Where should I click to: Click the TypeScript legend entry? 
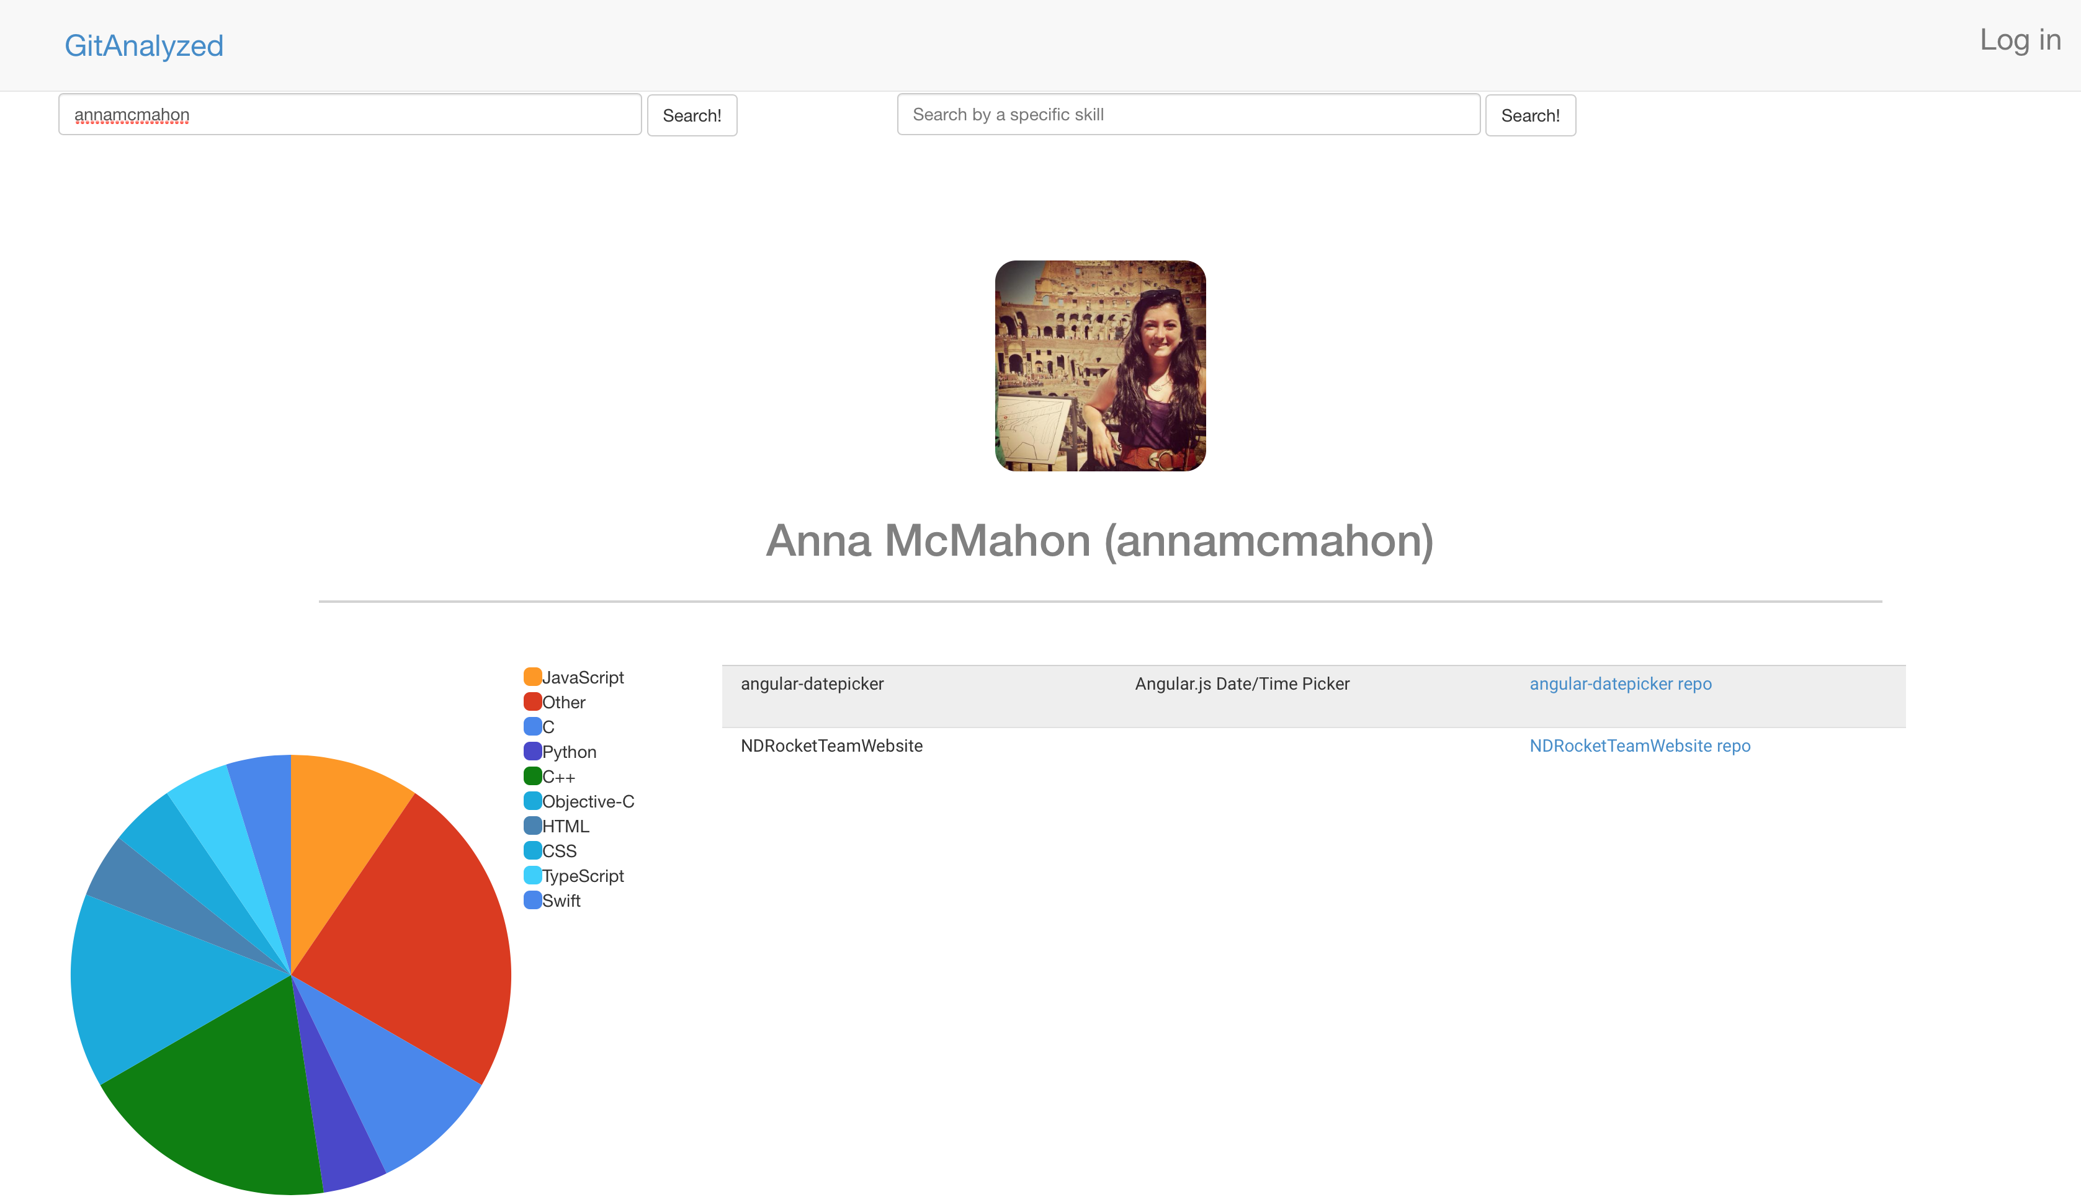[582, 876]
